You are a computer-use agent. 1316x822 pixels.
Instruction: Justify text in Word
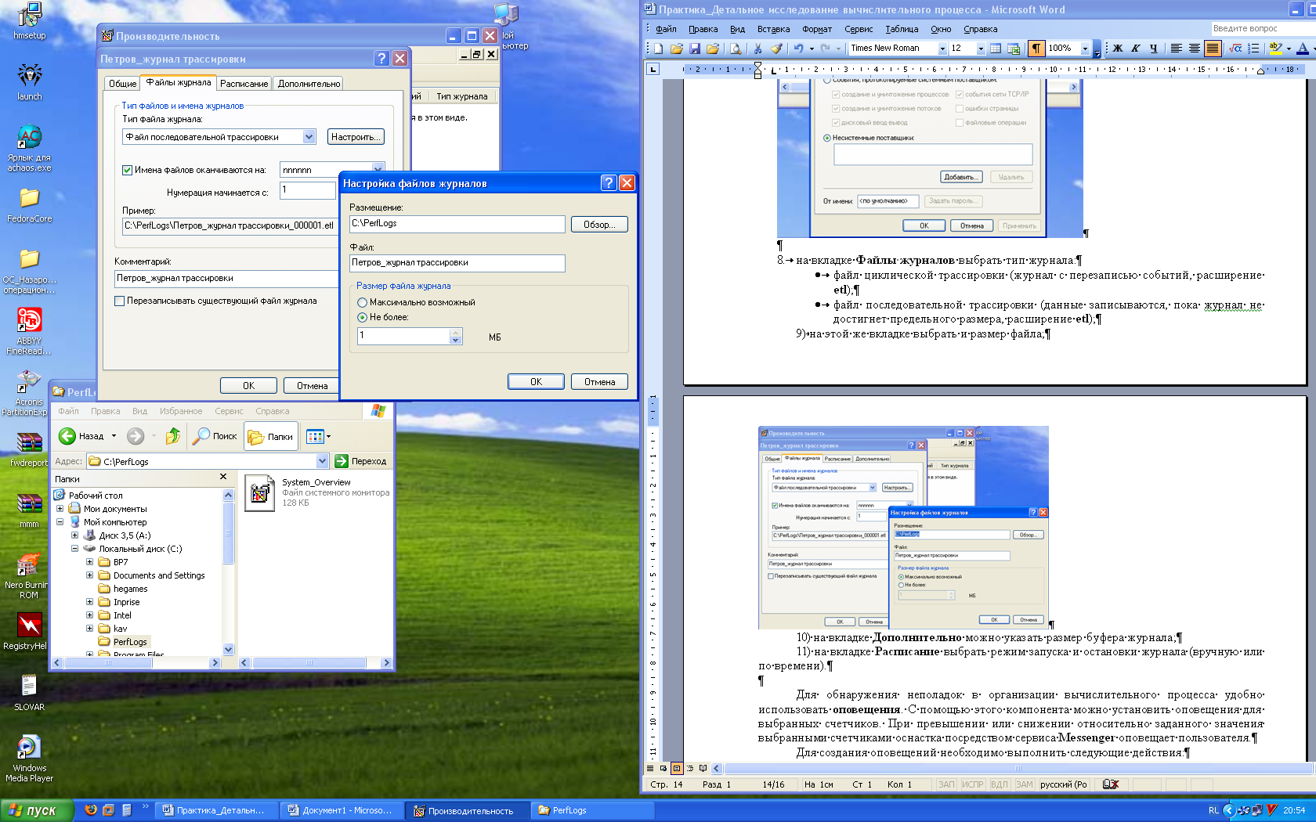(x=1213, y=49)
